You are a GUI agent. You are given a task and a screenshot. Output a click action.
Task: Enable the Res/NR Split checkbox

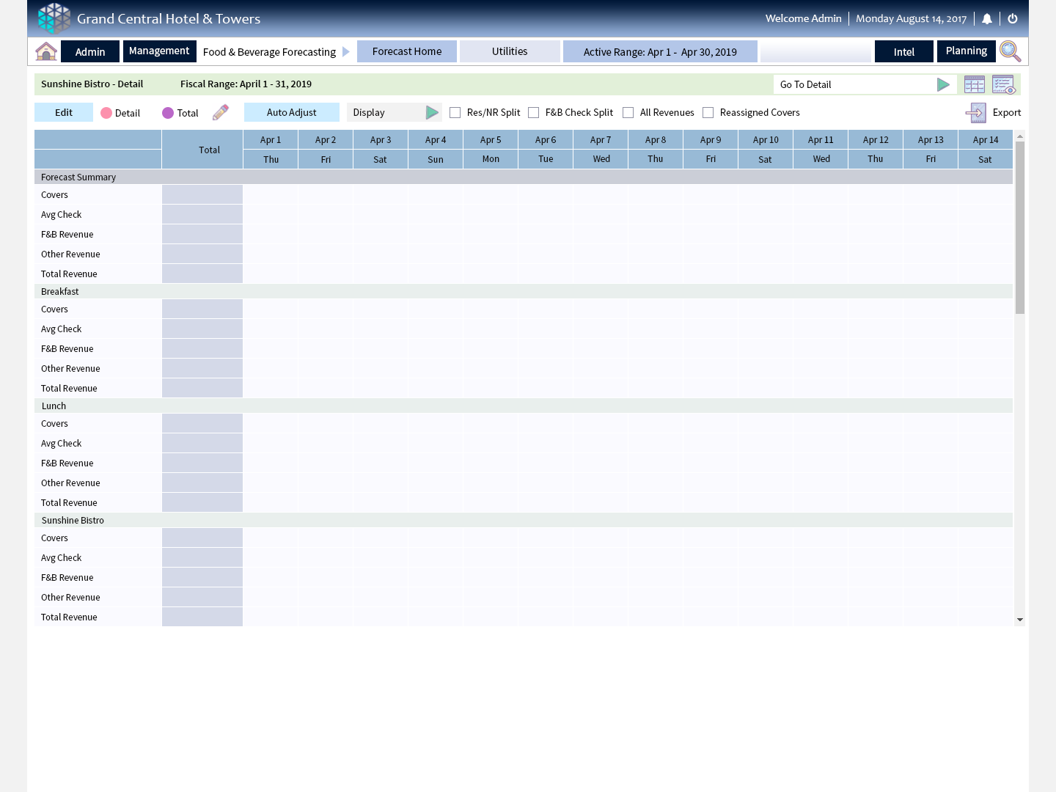pos(455,113)
